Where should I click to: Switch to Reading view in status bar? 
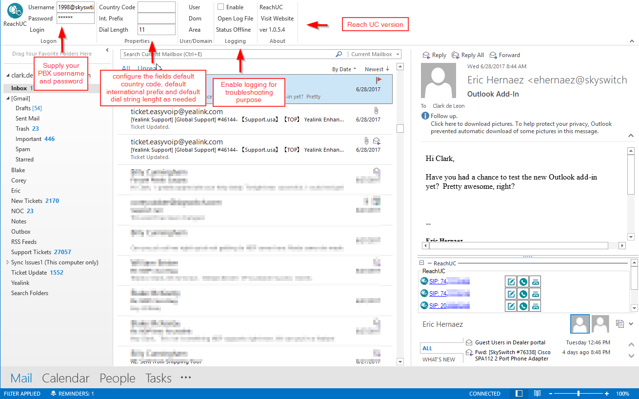coord(537,394)
